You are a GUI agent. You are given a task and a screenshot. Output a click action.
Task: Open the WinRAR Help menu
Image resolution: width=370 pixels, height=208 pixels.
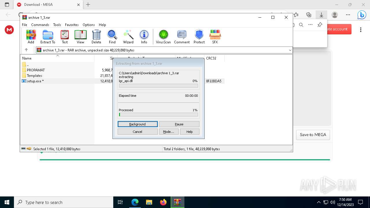point(102,25)
